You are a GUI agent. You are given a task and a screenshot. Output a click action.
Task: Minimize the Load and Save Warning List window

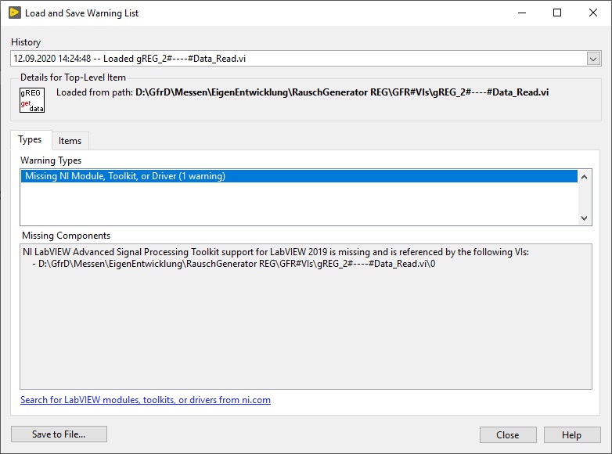tap(520, 13)
